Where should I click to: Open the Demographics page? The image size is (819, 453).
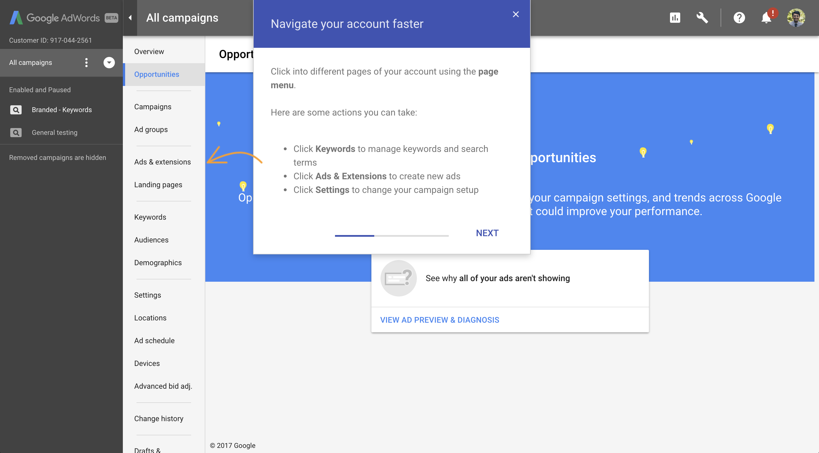[x=158, y=263]
